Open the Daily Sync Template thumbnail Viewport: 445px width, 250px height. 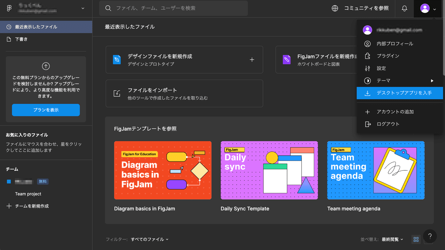[x=269, y=170]
